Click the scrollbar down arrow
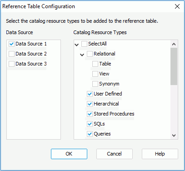 174,135
